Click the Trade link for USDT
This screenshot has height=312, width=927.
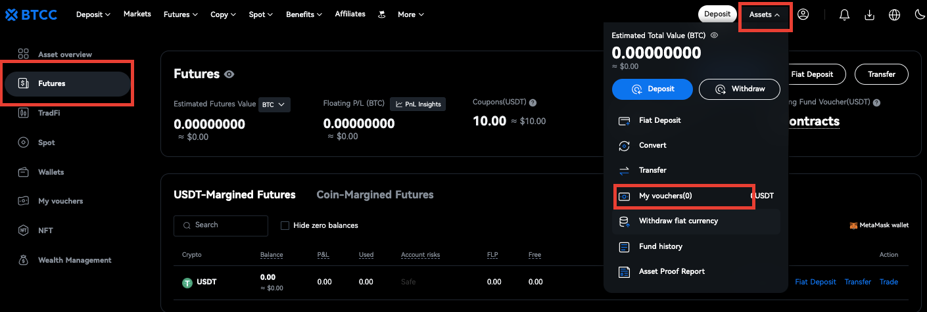(888, 282)
